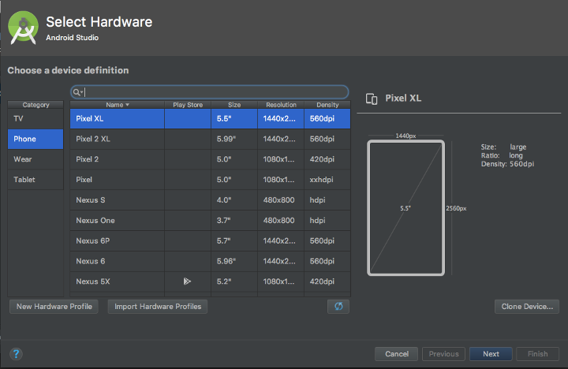Select the Pixel 2 device row
The image size is (568, 369).
pos(210,159)
